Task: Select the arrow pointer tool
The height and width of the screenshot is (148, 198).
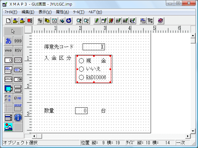Action: coord(13,31)
